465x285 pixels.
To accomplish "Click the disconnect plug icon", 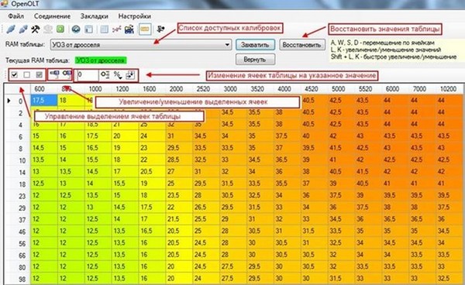I will [x=23, y=29].
